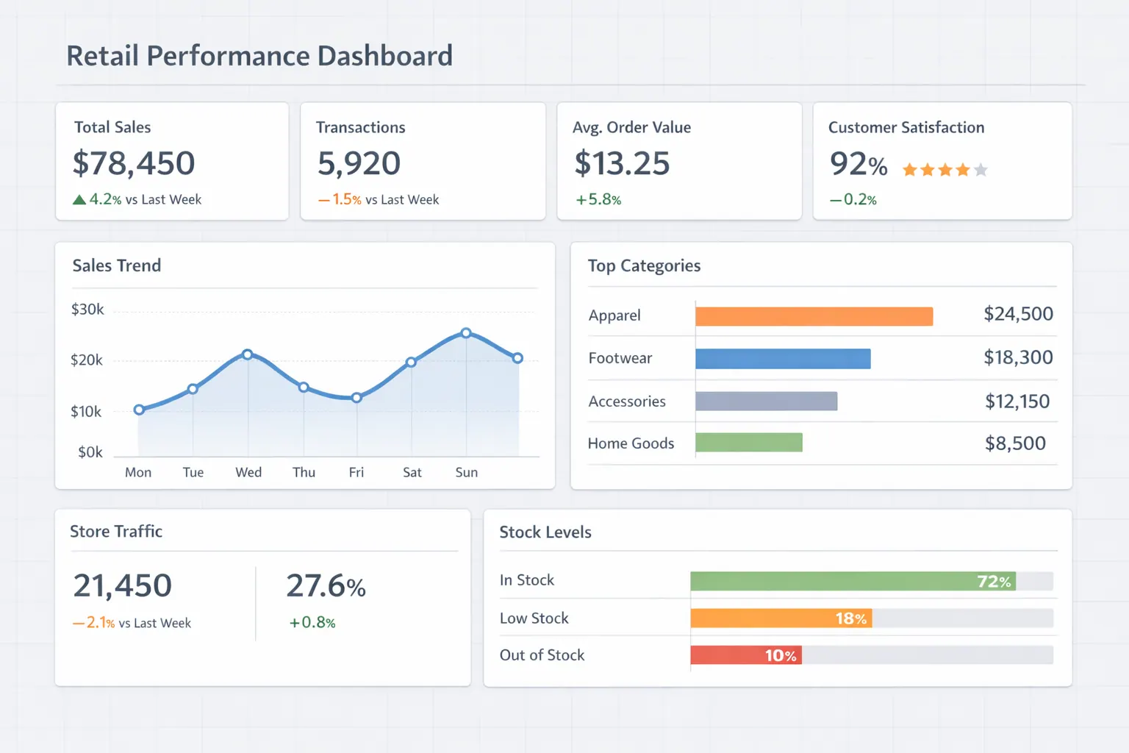
Task: Select the Sunday peak data point on Sales Trend
Action: coord(465,334)
